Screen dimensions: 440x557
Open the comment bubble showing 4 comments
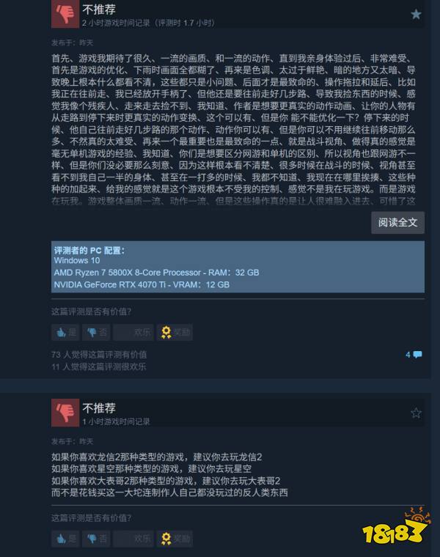pos(414,355)
